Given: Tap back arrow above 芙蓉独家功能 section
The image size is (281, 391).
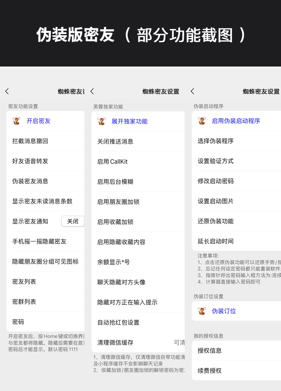Looking at the screenshot, I should 92,91.
